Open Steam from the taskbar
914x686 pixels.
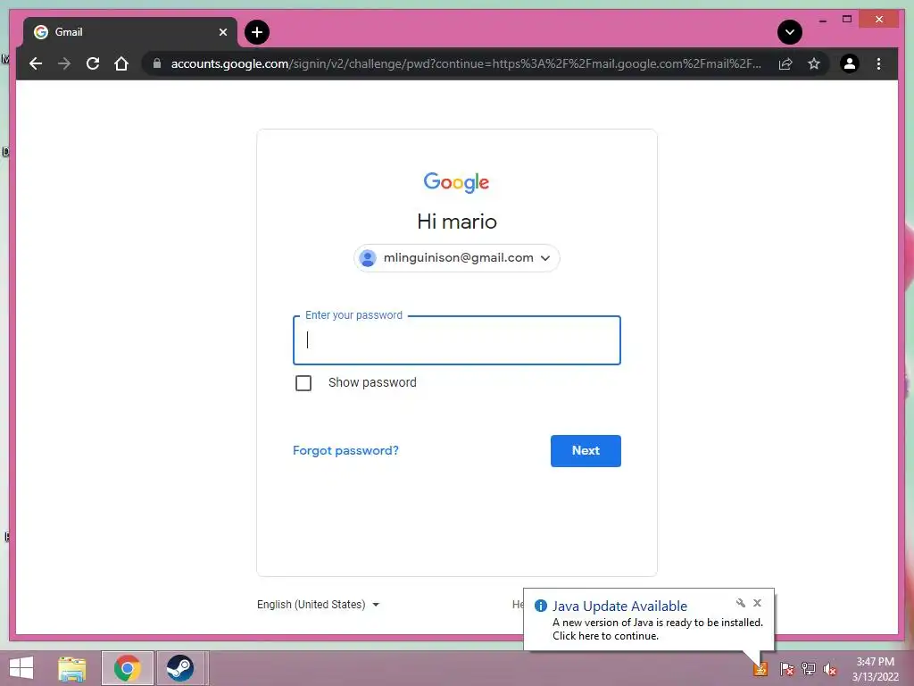(x=180, y=668)
